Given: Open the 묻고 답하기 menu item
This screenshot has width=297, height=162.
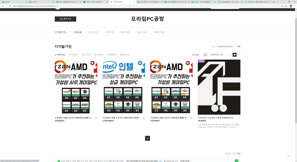Looking at the screenshot, I should tap(93, 32).
